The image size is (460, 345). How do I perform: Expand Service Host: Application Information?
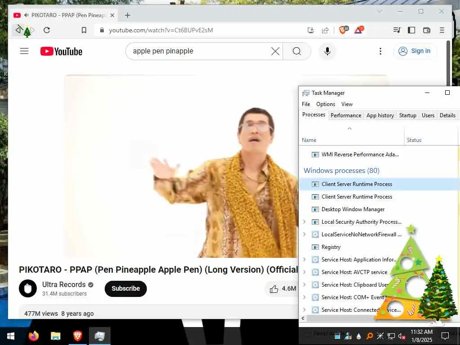(x=304, y=259)
